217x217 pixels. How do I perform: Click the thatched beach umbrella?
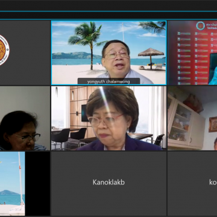(x=151, y=58)
